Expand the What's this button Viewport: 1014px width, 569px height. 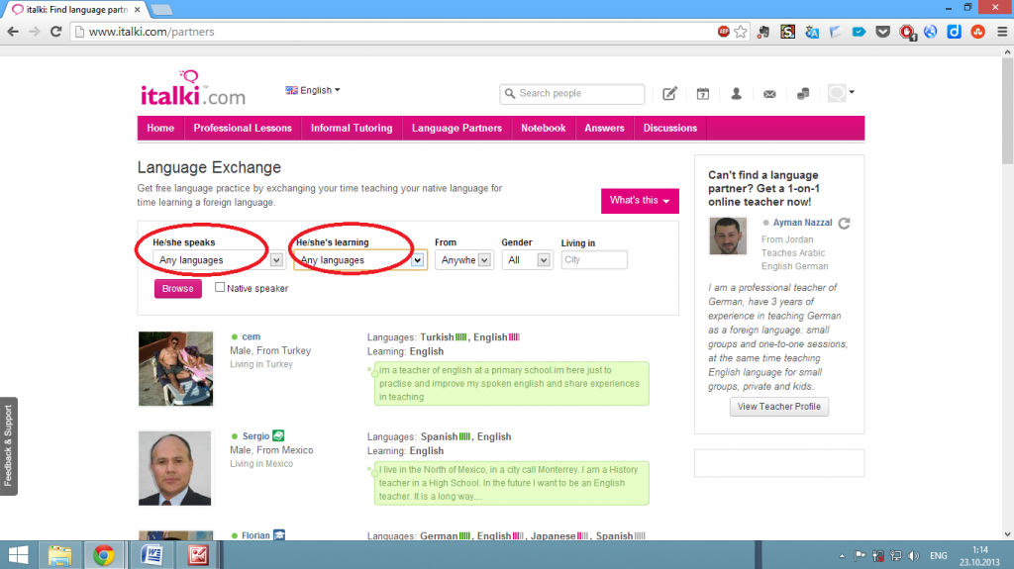(640, 201)
